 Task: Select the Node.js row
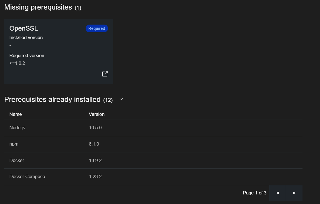[17, 128]
